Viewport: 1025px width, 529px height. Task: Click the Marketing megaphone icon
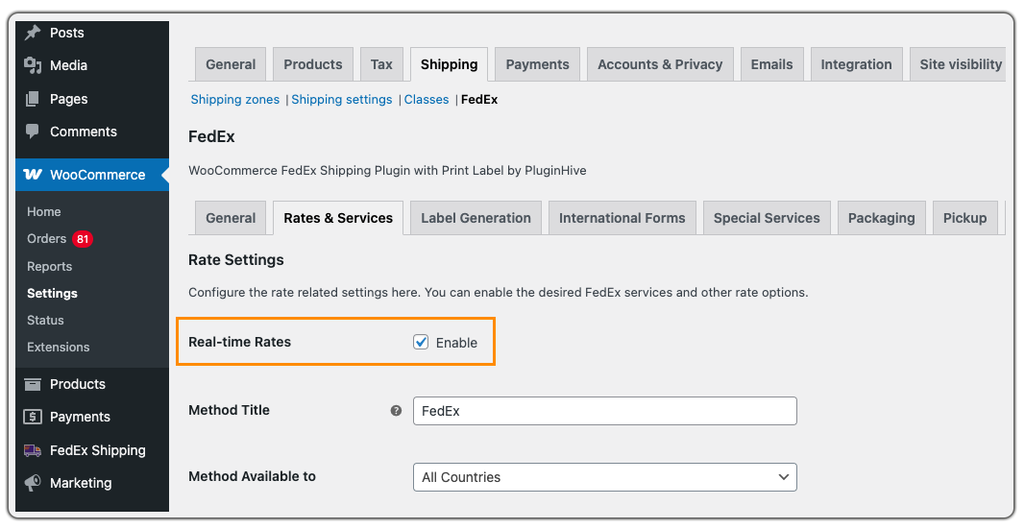[33, 483]
